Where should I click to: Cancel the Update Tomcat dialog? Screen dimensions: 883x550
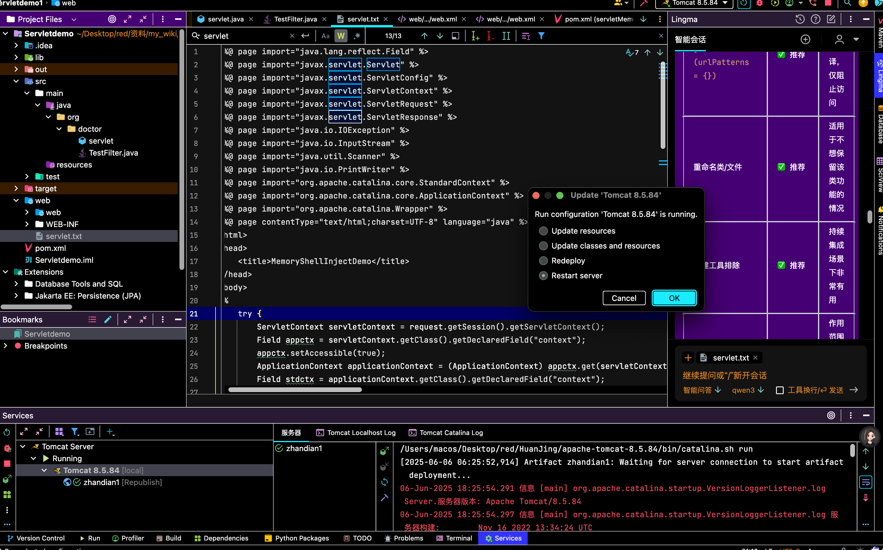tap(624, 298)
